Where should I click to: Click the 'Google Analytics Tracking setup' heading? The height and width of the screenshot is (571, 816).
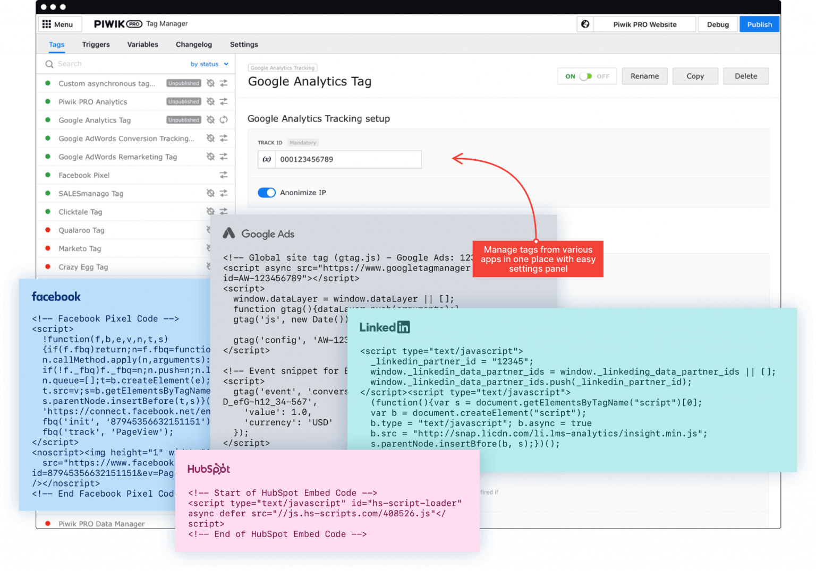(319, 119)
